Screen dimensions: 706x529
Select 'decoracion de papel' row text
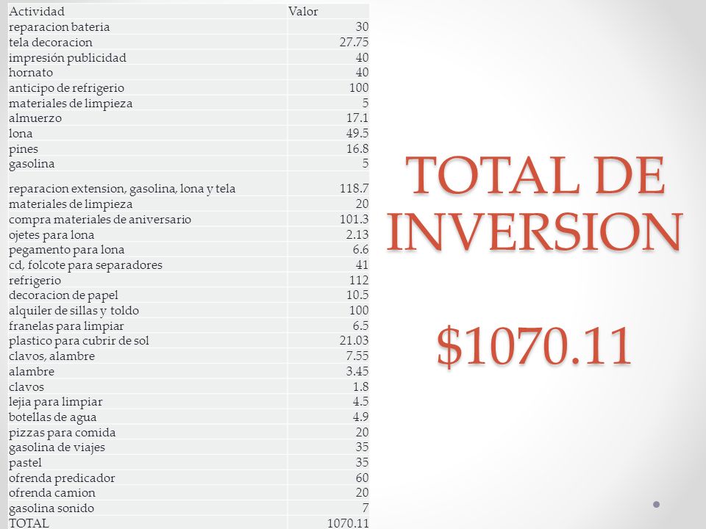pyautogui.click(x=63, y=295)
